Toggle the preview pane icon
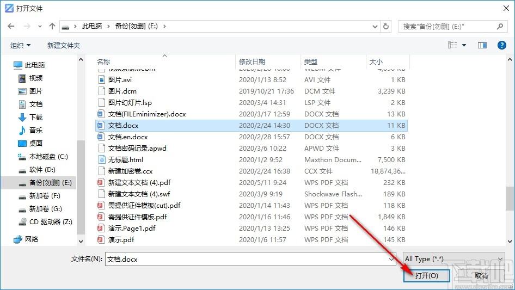The height and width of the screenshot is (290, 515). 482,45
